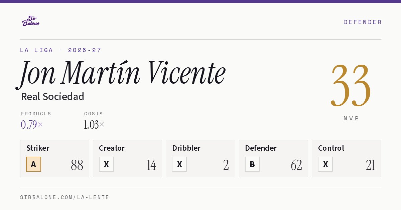Click the NVP label under the score
This screenshot has width=401, height=210.
[x=351, y=118]
